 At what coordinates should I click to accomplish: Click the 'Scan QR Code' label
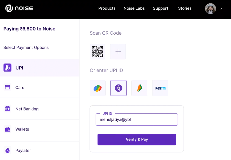point(106,33)
